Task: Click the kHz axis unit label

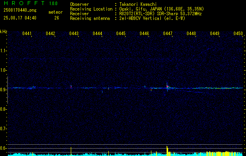Action: 4,32
